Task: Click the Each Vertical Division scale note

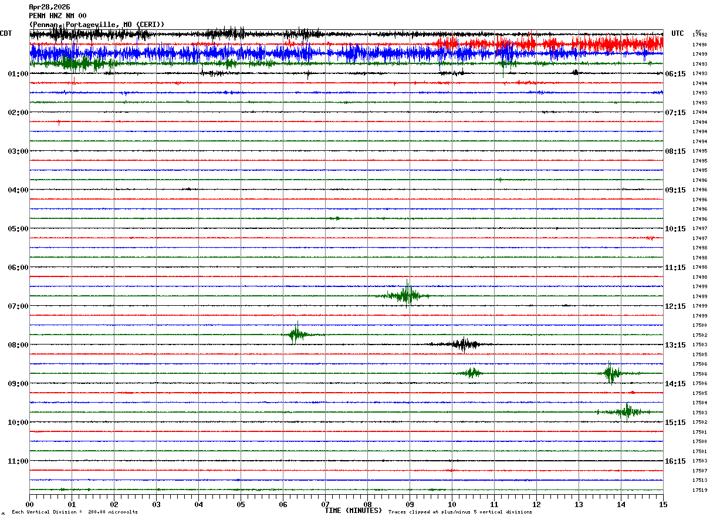Action: pos(75,512)
